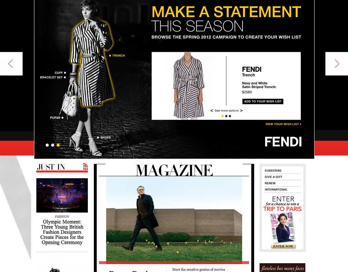The width and height of the screenshot is (348, 272).
Task: Switch to second banner slide dot
Action: [52, 145]
